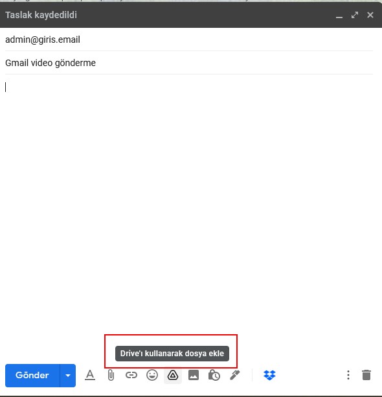
Task: Attach a file with the paperclip icon
Action: point(111,375)
